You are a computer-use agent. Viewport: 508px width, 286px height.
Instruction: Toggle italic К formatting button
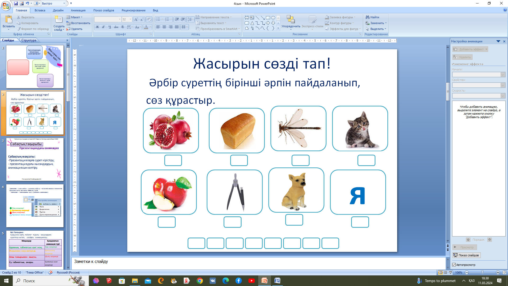click(x=103, y=27)
